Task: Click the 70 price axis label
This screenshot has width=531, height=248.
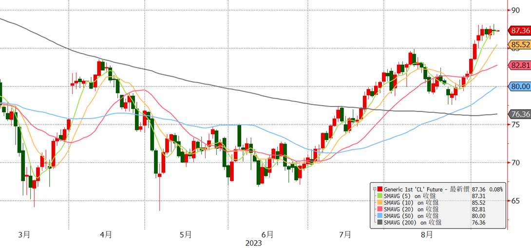Action: click(x=515, y=163)
